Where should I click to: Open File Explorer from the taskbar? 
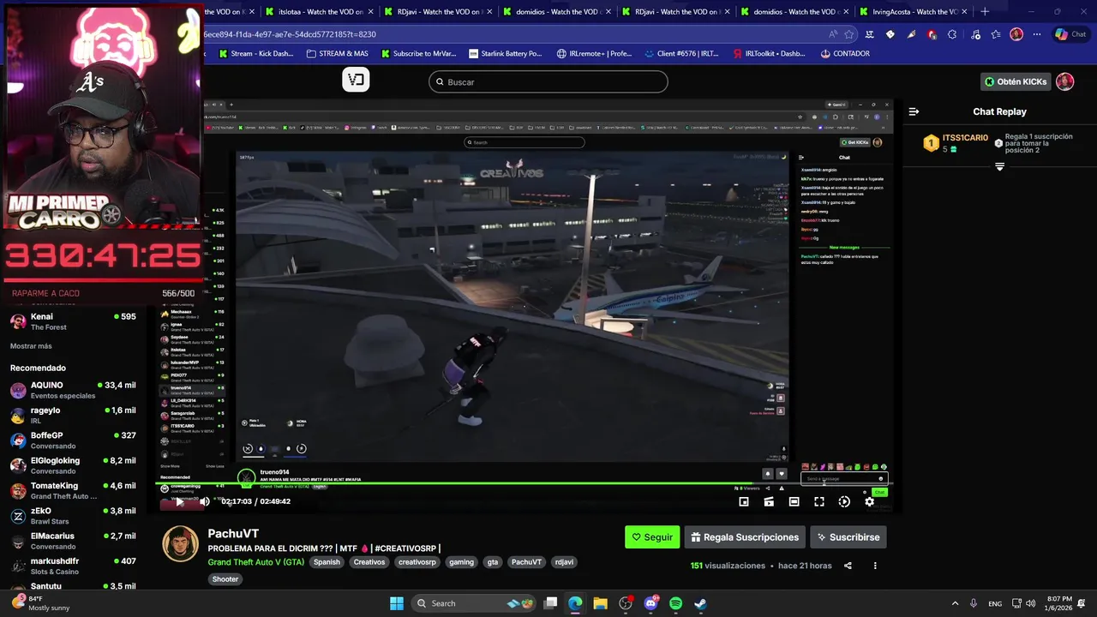tap(600, 603)
